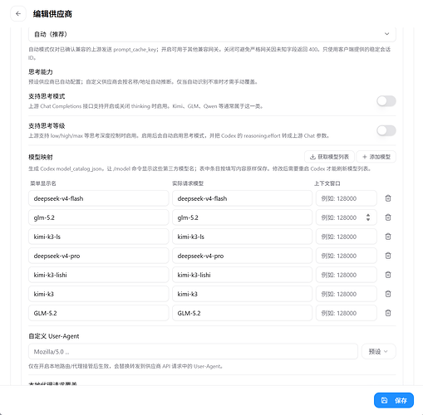Go back using the arrow icon
423x415 pixels.
(18, 13)
